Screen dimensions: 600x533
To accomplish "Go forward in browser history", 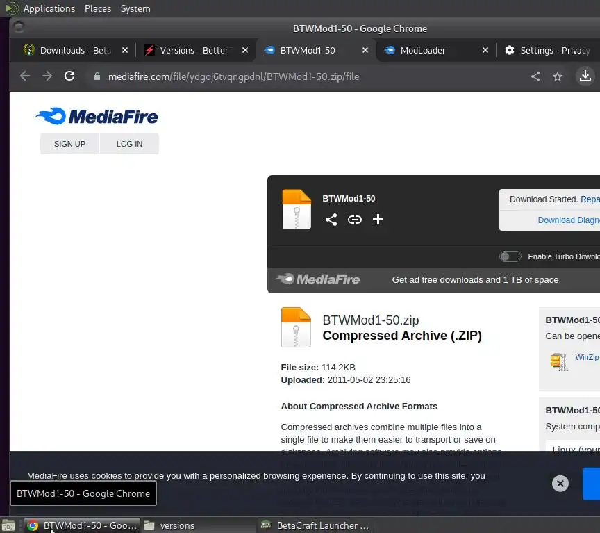I will coord(47,76).
